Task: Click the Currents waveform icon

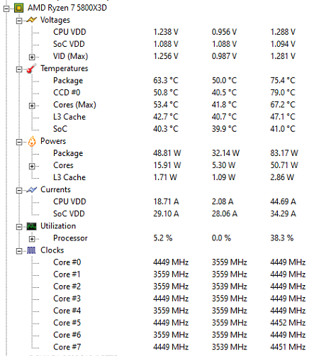Action: [x=31, y=189]
